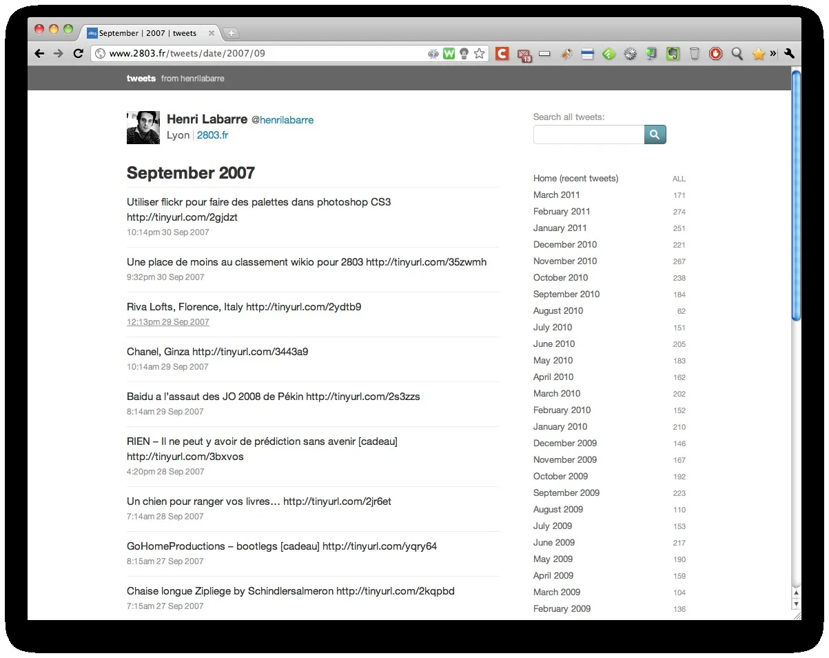
Task: Click the green Feedly extension icon
Action: pyautogui.click(x=608, y=53)
